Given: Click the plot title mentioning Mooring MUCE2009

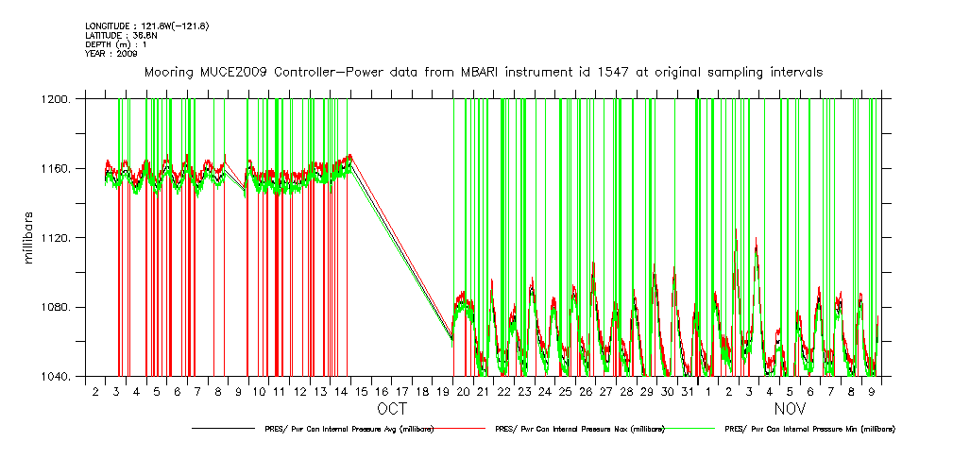Looking at the screenshot, I should (482, 72).
